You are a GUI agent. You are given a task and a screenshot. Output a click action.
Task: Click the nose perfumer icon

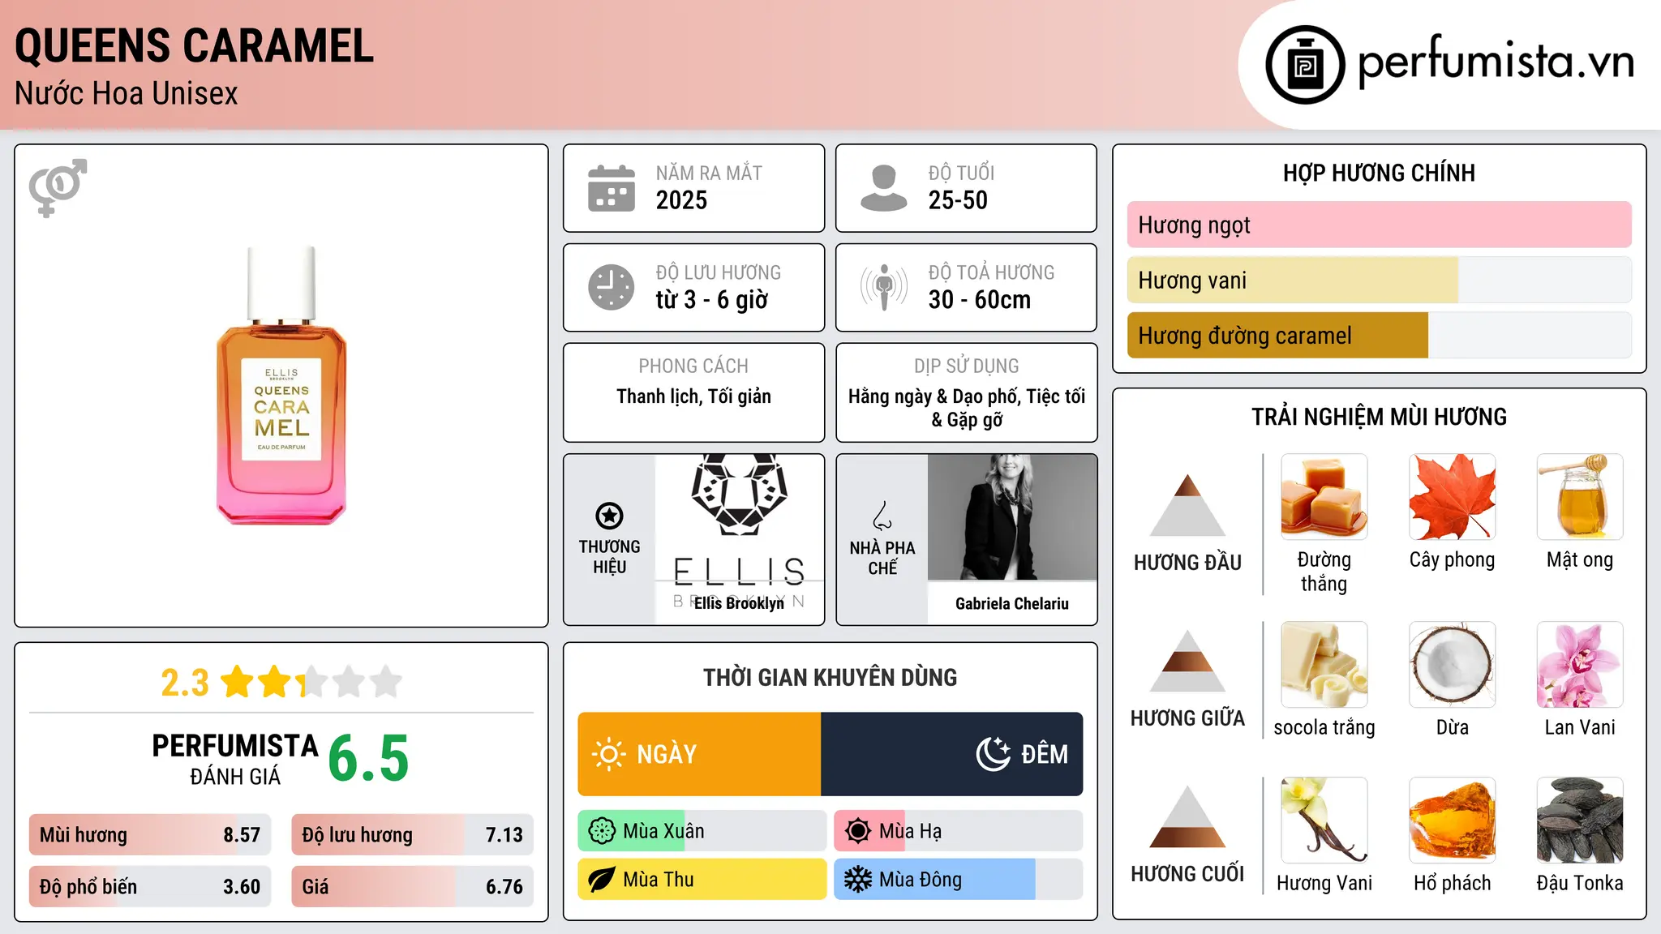click(x=882, y=516)
